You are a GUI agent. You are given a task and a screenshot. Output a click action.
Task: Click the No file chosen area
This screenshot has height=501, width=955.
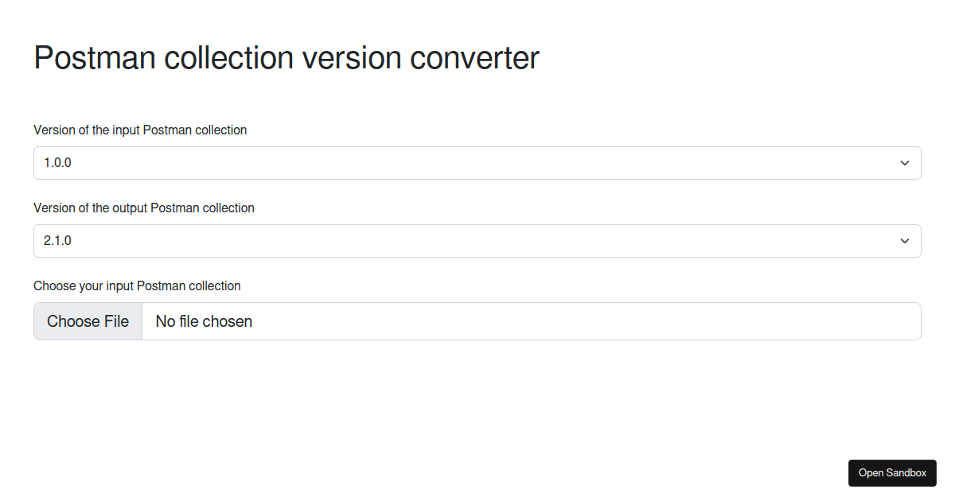(x=204, y=320)
